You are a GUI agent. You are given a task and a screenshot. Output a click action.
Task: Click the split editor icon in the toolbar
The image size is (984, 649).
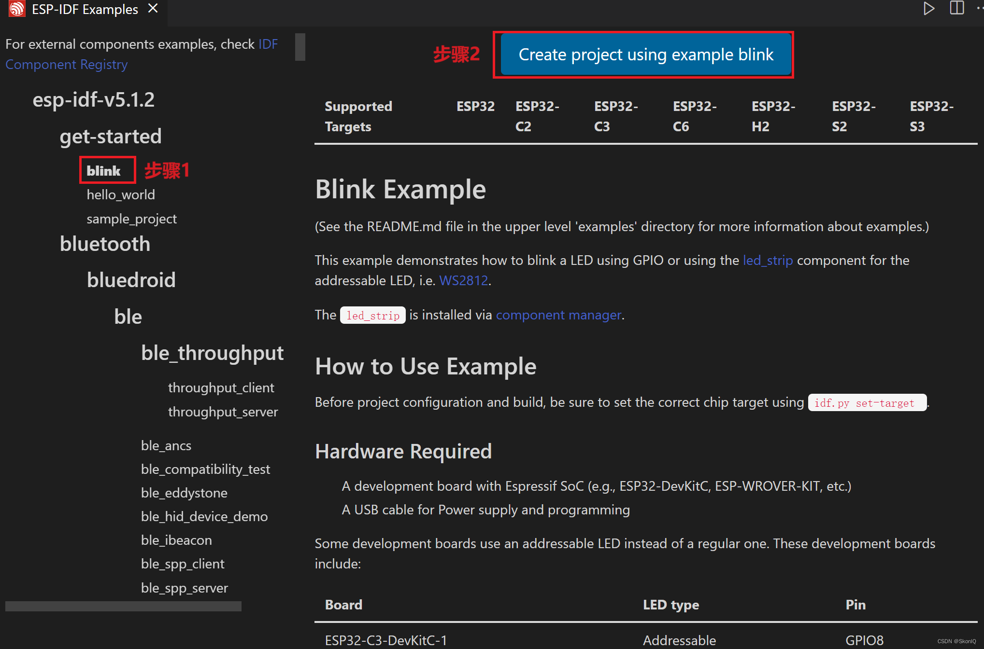957,8
